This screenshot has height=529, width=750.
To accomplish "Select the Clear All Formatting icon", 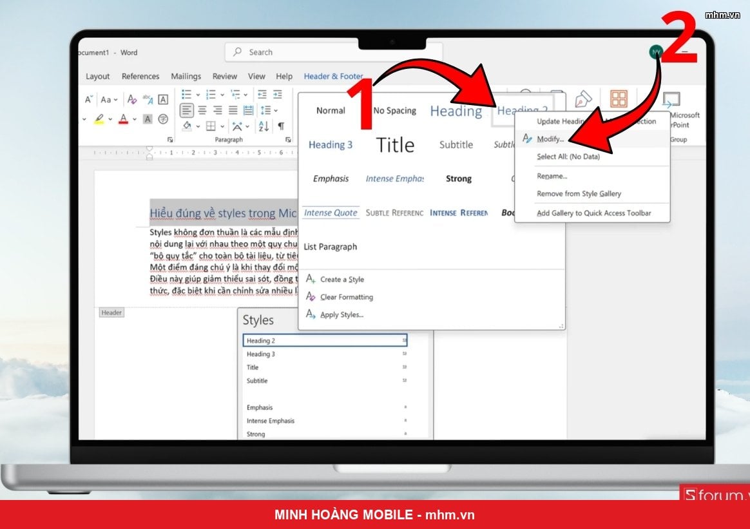I will click(x=131, y=99).
